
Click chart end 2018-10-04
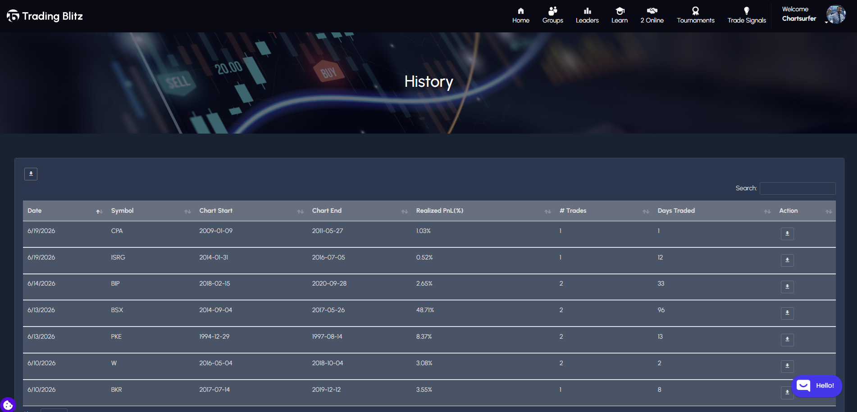pos(328,363)
